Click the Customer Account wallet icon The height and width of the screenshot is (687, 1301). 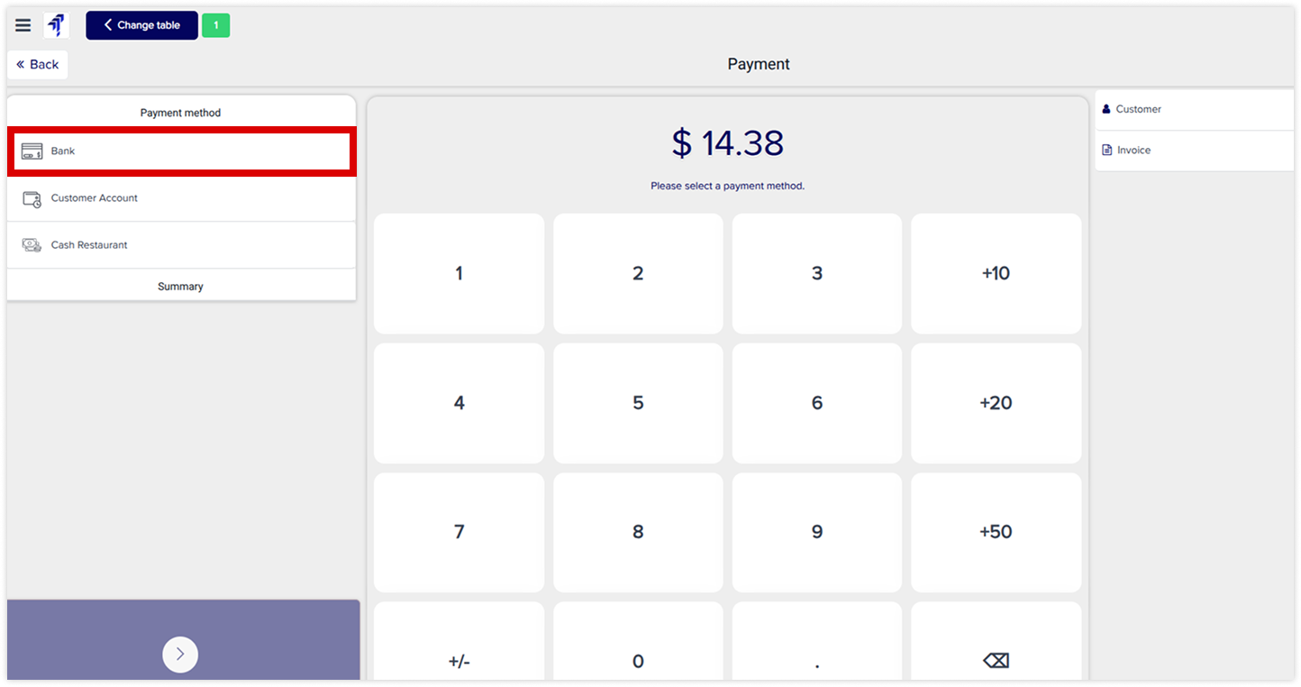[x=32, y=198]
